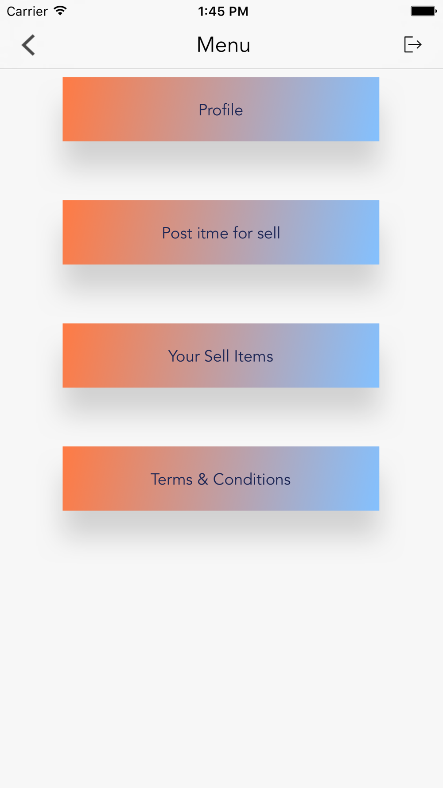The height and width of the screenshot is (788, 443).
Task: Go back using the left chevron
Action: [x=28, y=45]
